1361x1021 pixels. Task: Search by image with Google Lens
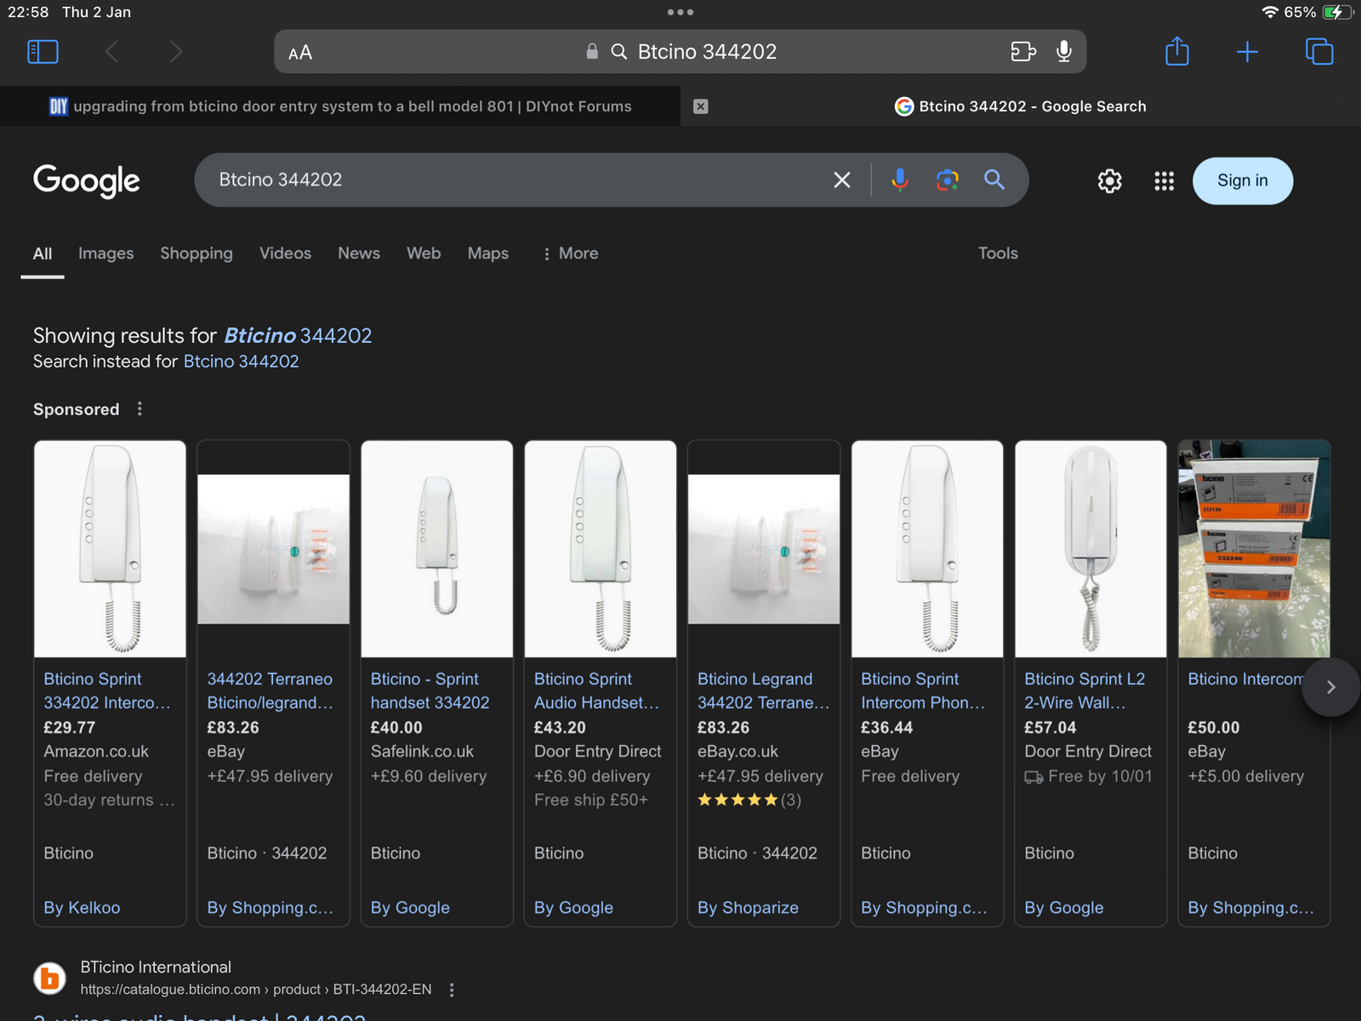pos(947,180)
